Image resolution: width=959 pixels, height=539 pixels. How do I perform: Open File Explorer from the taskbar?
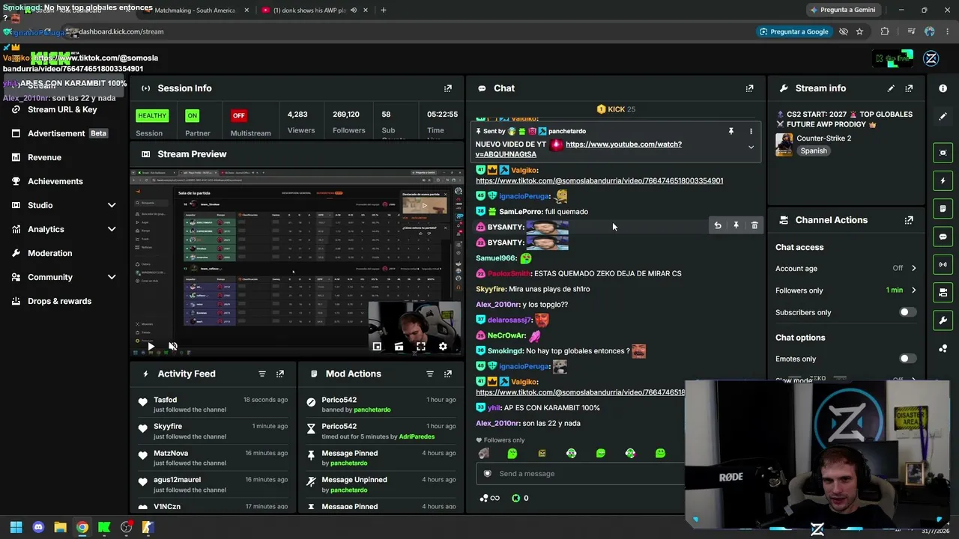click(60, 527)
